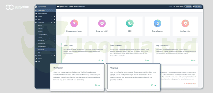Screen dimensions: 213x93
Task: Expand the Social Backlinks submenu arrow
Action: coord(55,47)
